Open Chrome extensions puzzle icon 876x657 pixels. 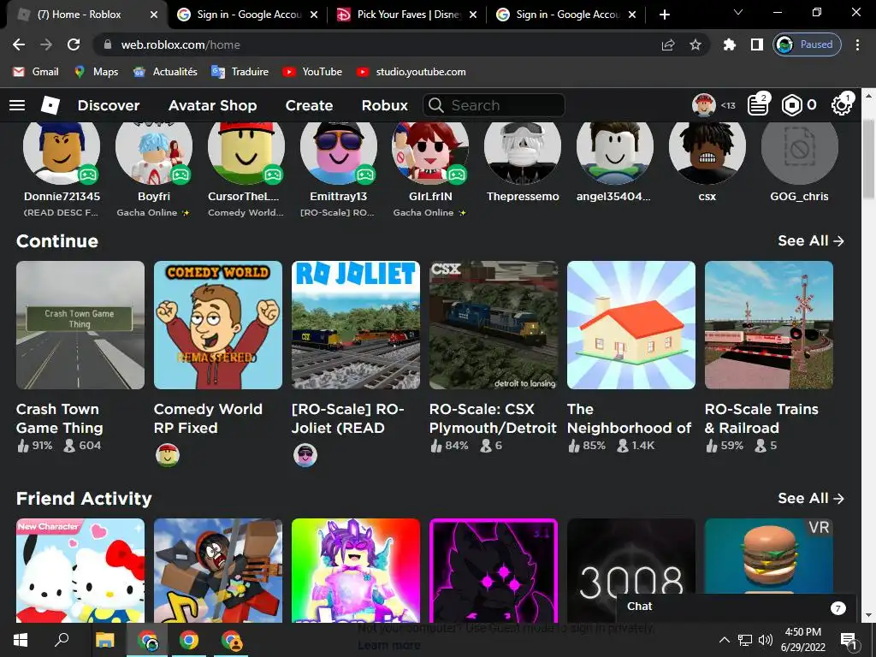pyautogui.click(x=729, y=44)
